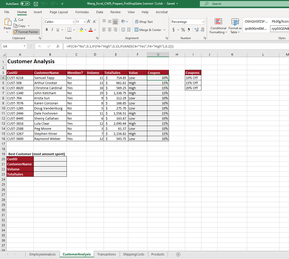Decrease indent
289x259 pixels.
123,30
